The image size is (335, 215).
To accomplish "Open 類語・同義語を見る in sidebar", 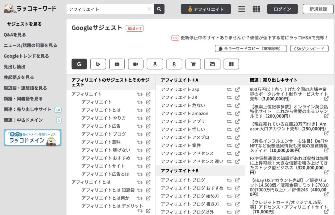I will click(x=23, y=99).
